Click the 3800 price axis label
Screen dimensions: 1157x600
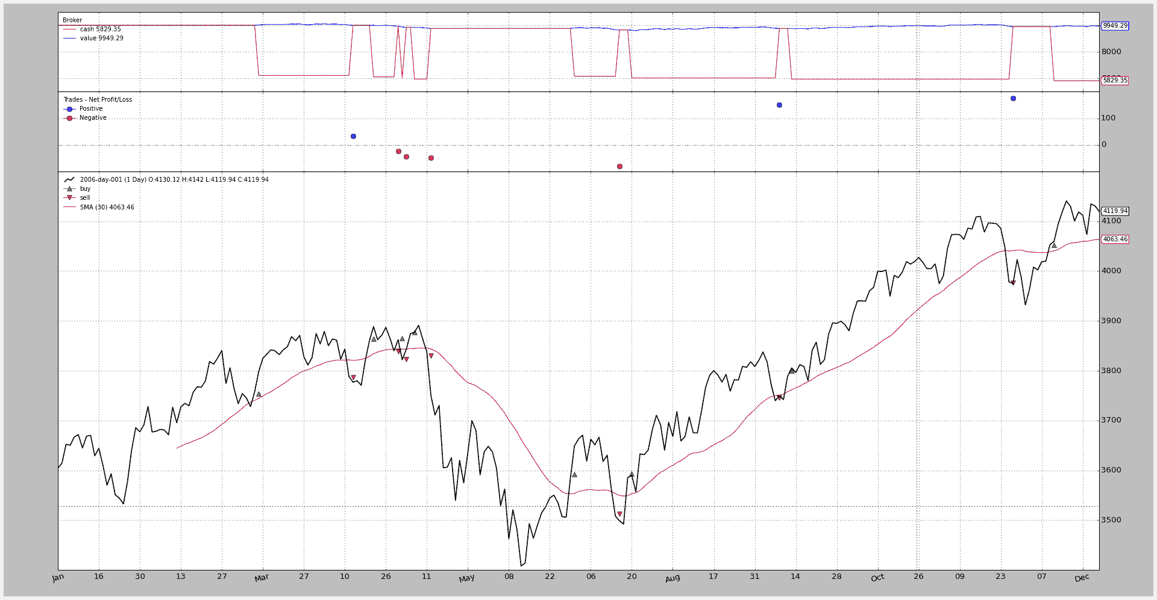tap(1111, 371)
